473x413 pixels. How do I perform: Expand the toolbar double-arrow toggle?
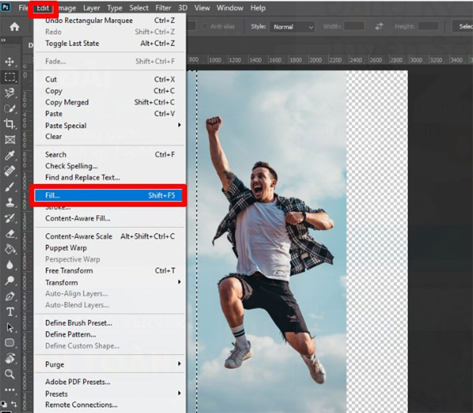(x=3, y=40)
